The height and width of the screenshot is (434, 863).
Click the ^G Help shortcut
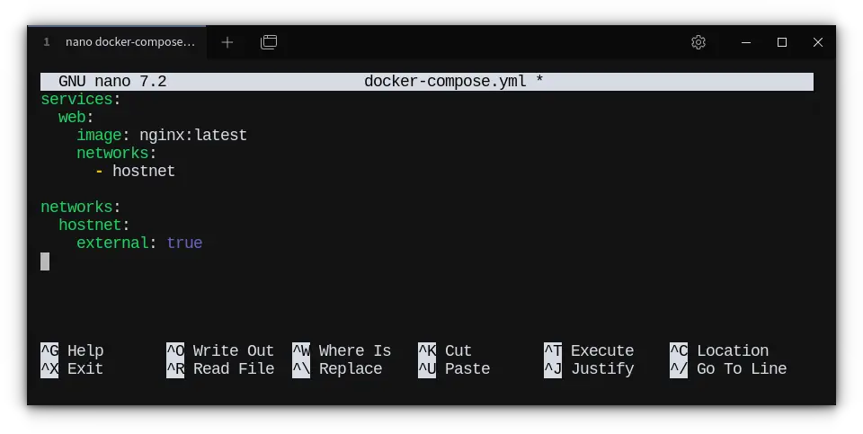(72, 350)
